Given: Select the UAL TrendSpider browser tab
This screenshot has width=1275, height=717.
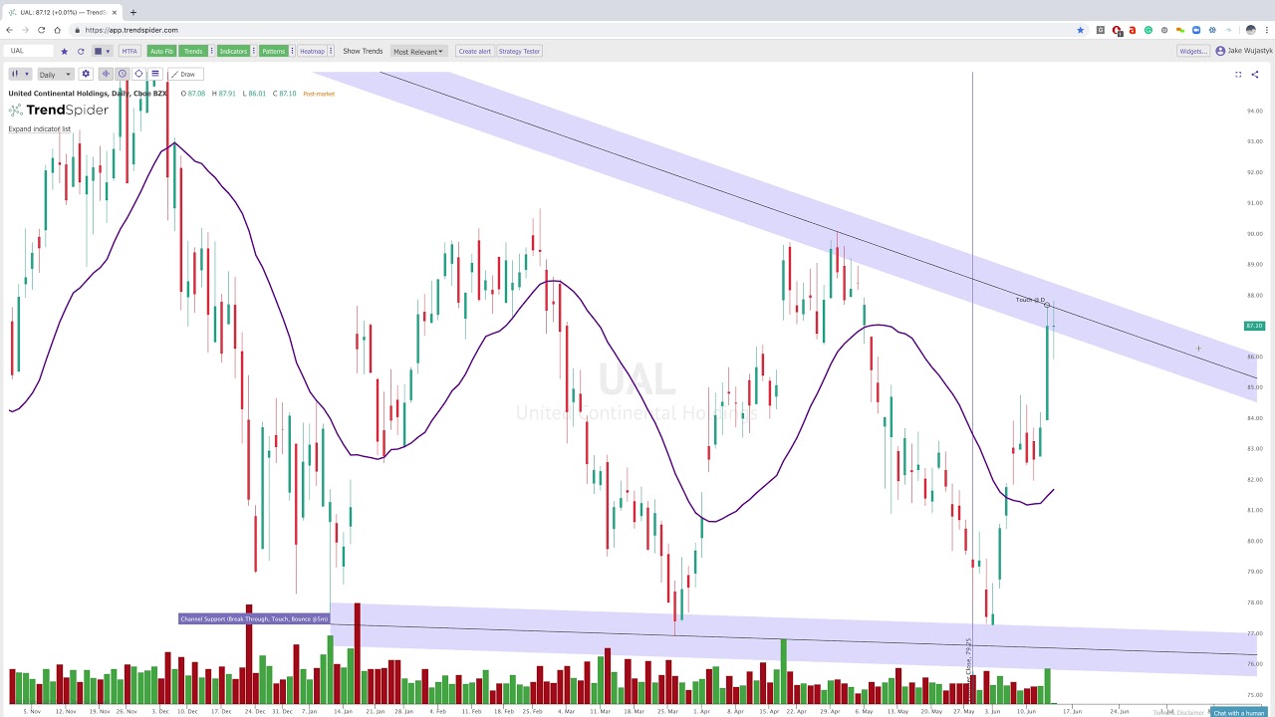Looking at the screenshot, I should [x=60, y=12].
